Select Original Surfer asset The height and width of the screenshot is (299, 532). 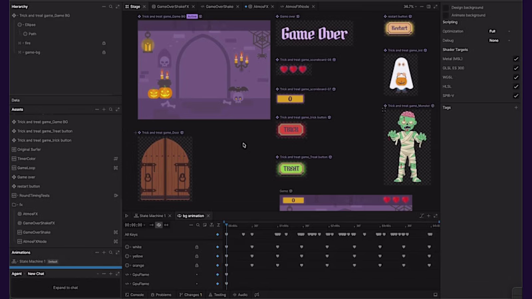click(29, 149)
